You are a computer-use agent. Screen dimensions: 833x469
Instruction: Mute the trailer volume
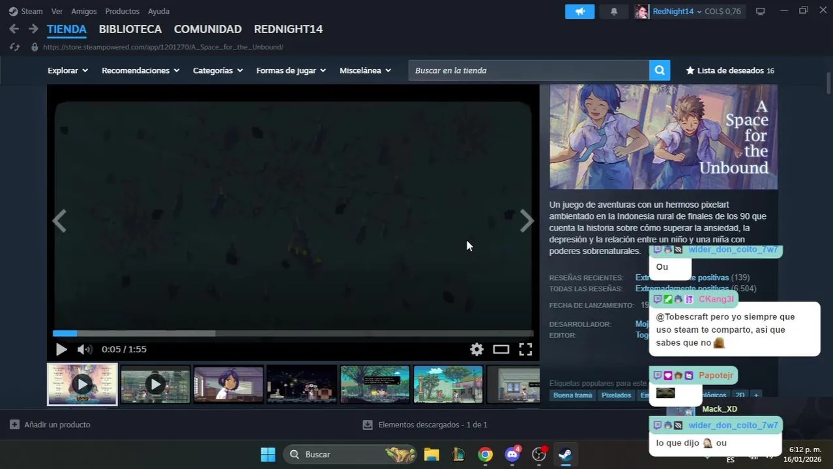point(85,349)
